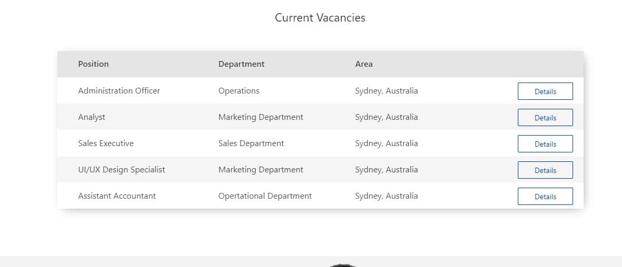The height and width of the screenshot is (267, 622).
Task: Select the Sales Department cell
Action: point(251,143)
